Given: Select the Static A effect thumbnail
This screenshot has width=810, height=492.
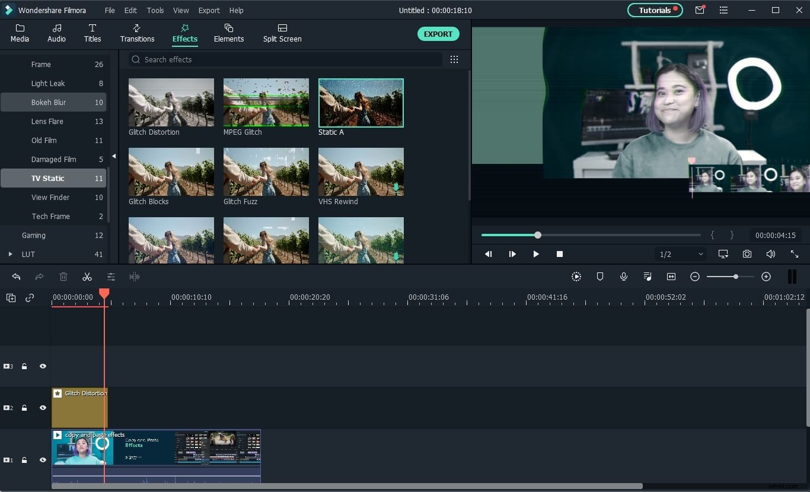Looking at the screenshot, I should point(361,102).
